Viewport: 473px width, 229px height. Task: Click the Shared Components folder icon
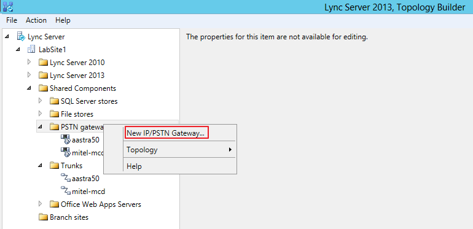[44, 88]
